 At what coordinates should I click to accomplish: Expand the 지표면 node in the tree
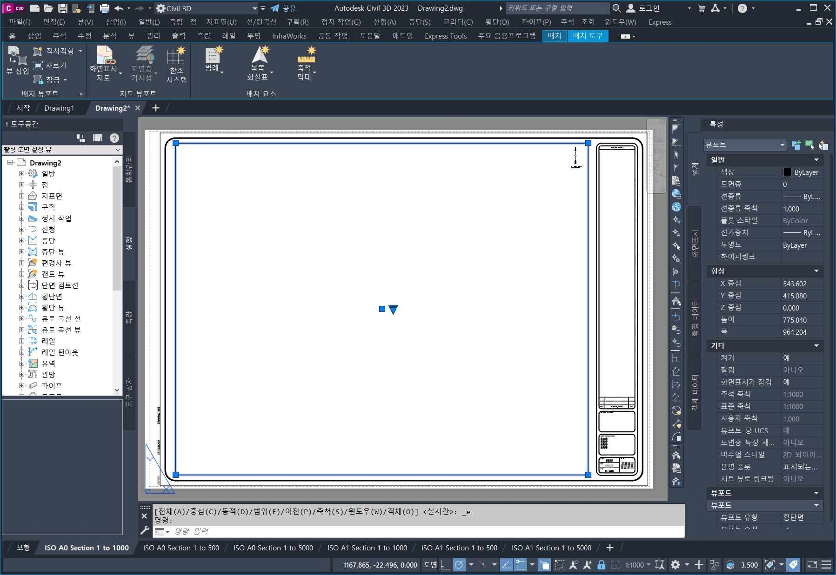(x=21, y=196)
